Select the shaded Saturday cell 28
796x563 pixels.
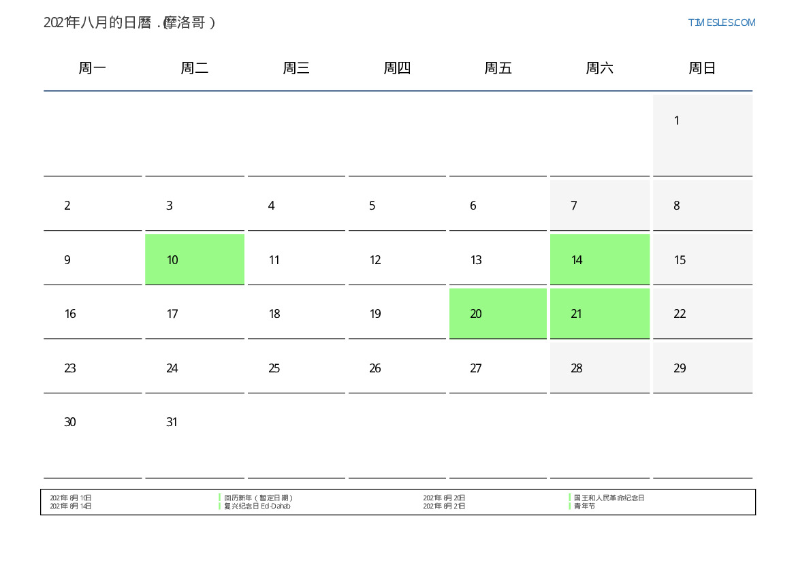coord(600,368)
